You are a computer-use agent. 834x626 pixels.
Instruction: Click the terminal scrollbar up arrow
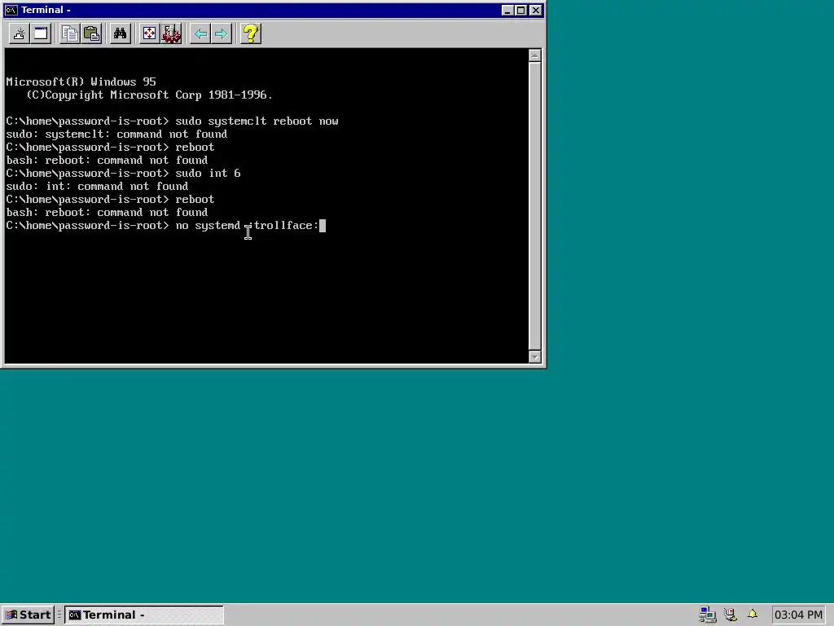[x=535, y=55]
